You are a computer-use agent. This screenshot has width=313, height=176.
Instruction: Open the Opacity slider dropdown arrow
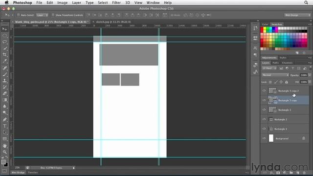[310, 75]
